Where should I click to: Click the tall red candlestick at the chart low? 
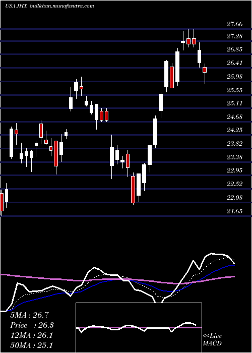click(133, 190)
